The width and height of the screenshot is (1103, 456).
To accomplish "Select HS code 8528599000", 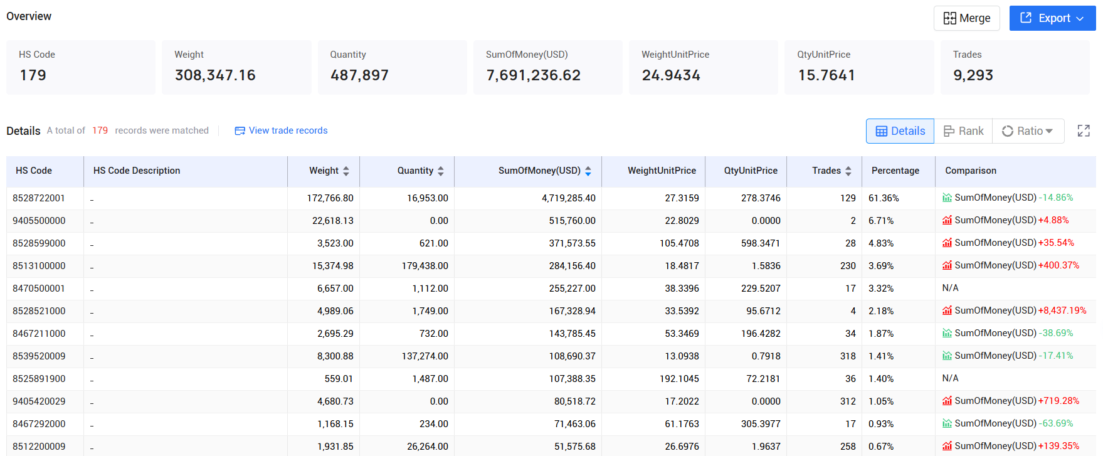I will tap(39, 243).
